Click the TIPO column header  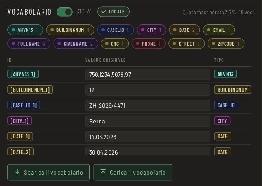(x=219, y=60)
